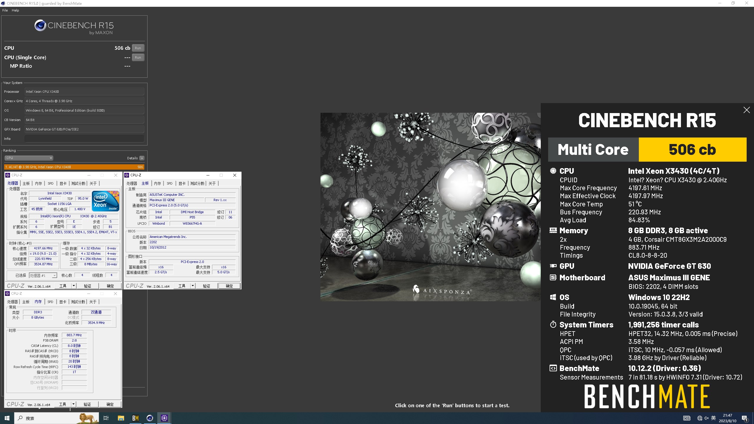Select the orange X3430 ranking entry
Image resolution: width=754 pixels, height=424 pixels.
point(74,167)
